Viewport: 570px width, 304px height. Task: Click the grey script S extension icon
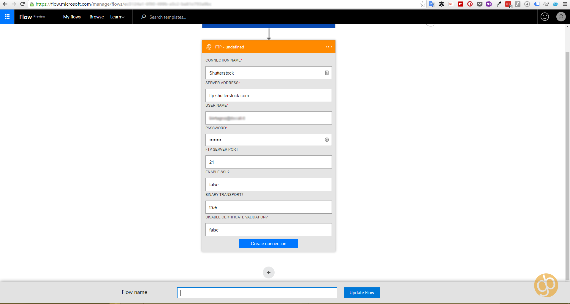(x=517, y=4)
